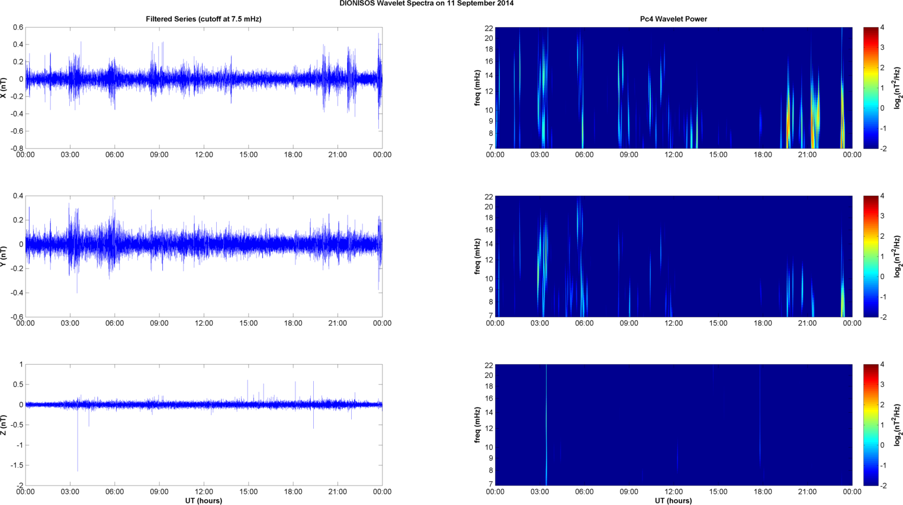Click log2(nT²/Hz) label beside bottom color bar

pos(897,425)
